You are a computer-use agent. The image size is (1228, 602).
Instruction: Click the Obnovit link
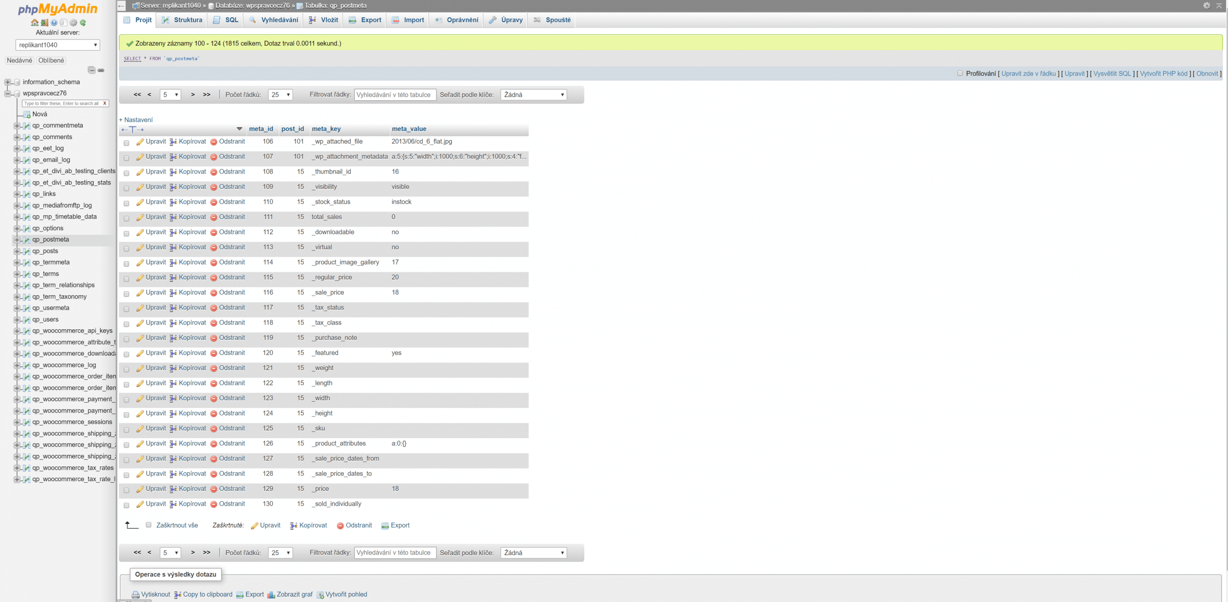(x=1207, y=73)
